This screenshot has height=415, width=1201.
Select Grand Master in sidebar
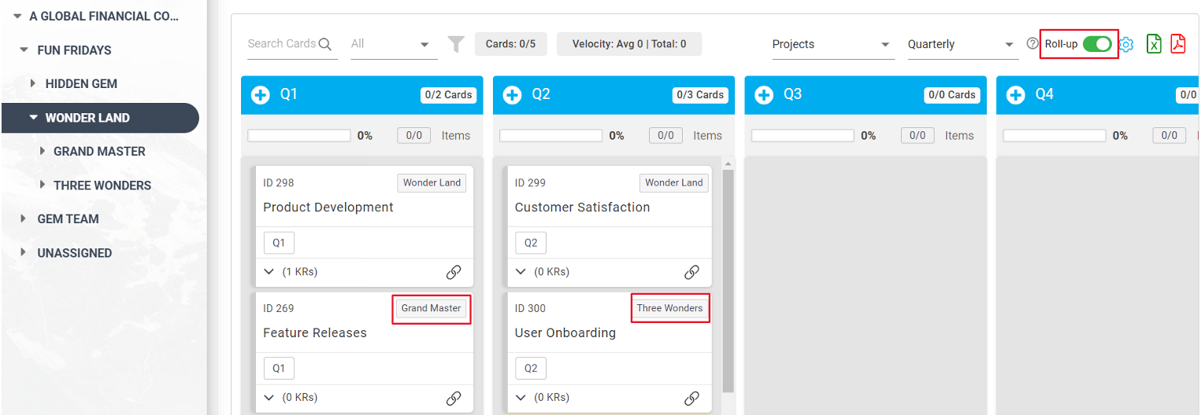coord(99,152)
